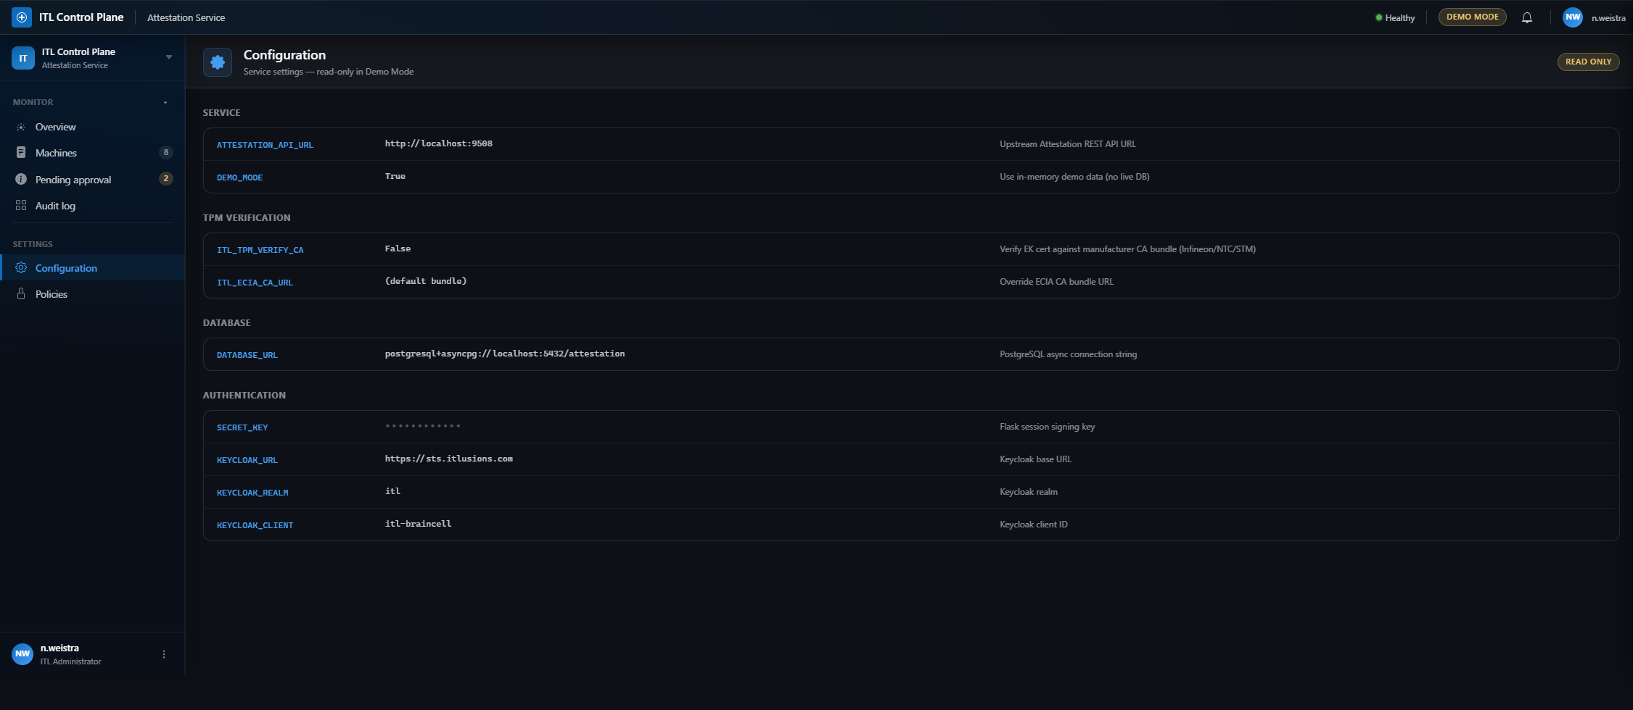Click the NW avatar in top bar
The width and height of the screenshot is (1633, 710).
[1572, 17]
